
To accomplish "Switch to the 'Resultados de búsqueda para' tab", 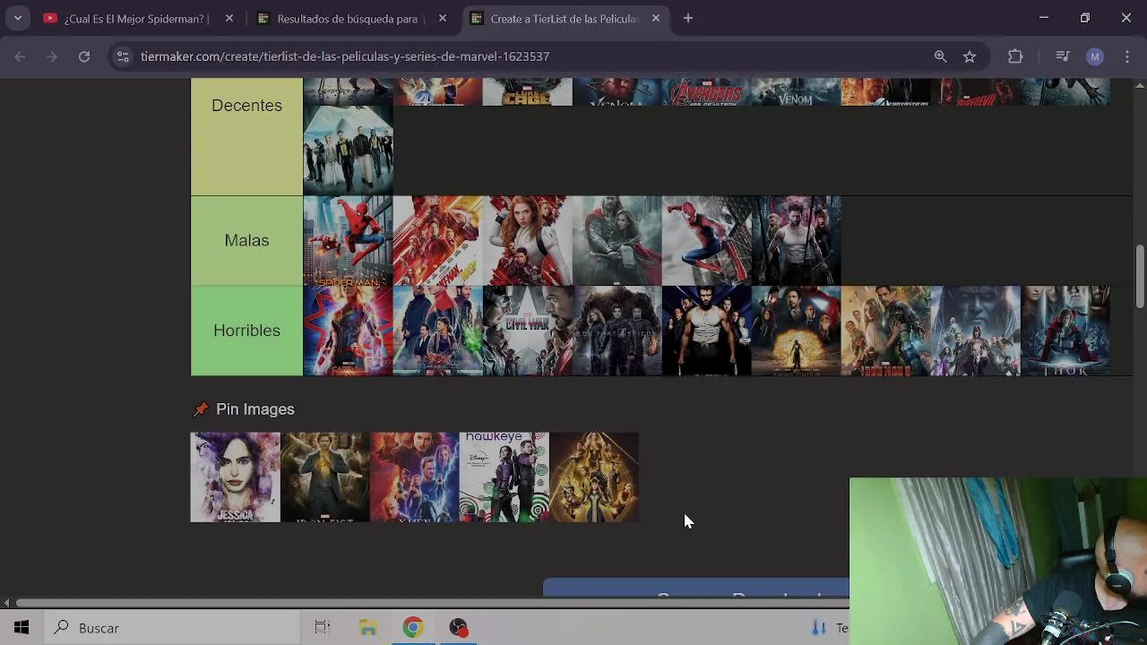I will point(348,18).
